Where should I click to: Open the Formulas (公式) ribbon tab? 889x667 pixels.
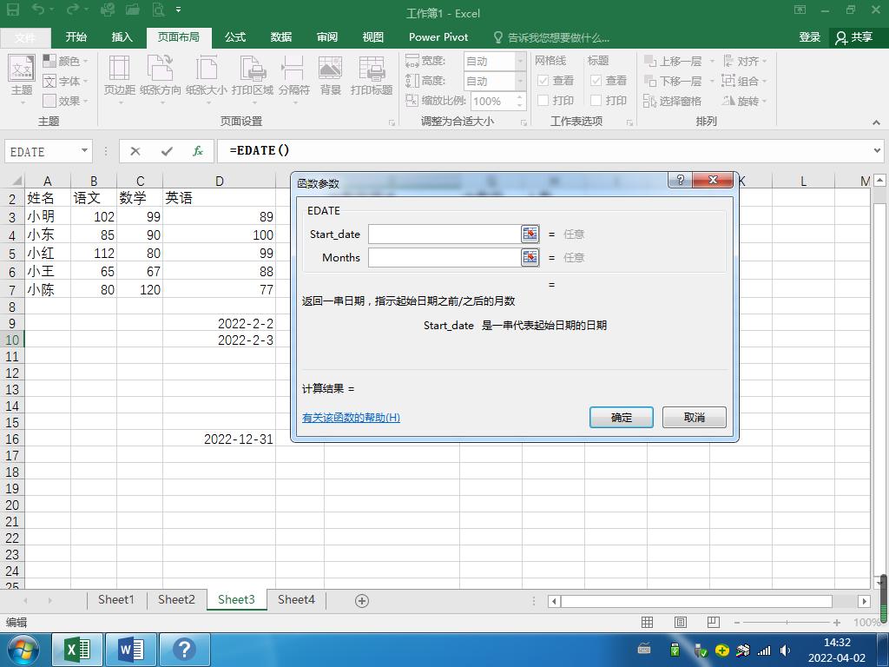point(235,37)
